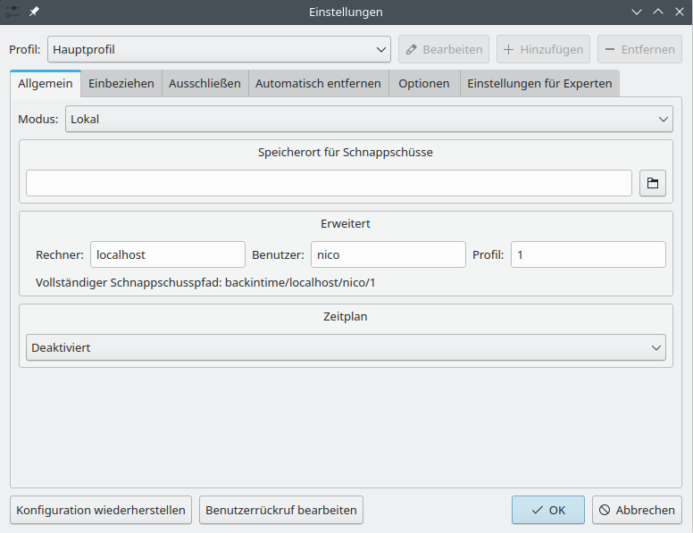Open the Profil dropdown showing Hauptprofil
Screen dimensions: 693x533
click(219, 49)
